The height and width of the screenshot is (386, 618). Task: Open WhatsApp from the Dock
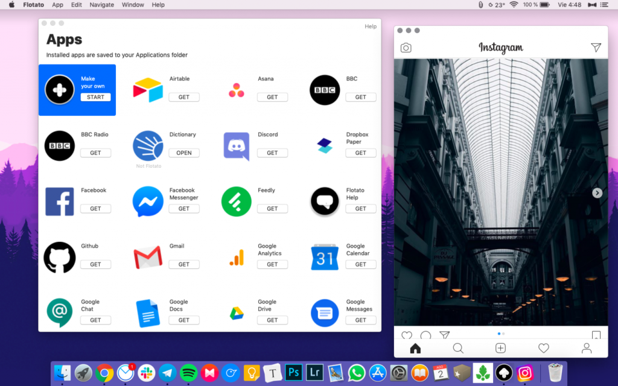coord(357,373)
